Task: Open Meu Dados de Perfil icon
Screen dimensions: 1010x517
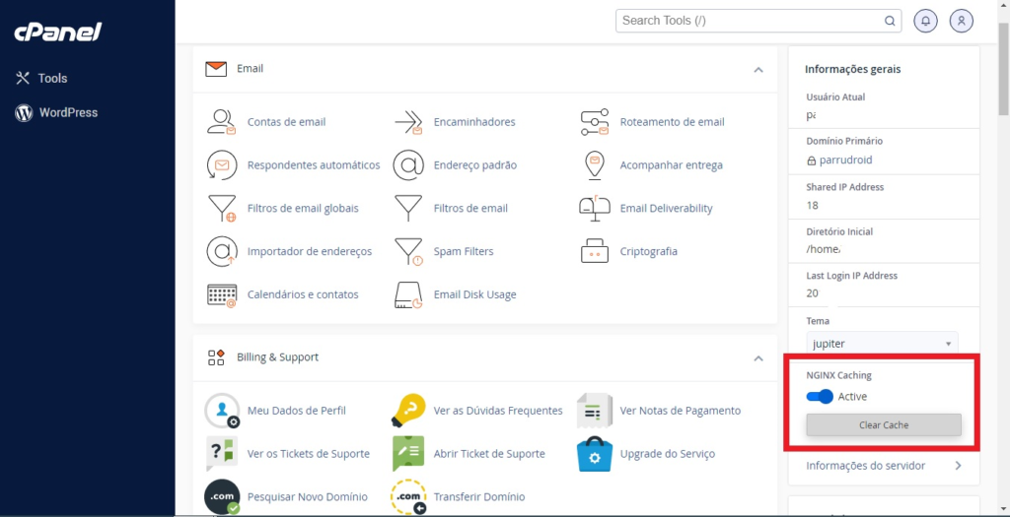Action: tap(222, 411)
